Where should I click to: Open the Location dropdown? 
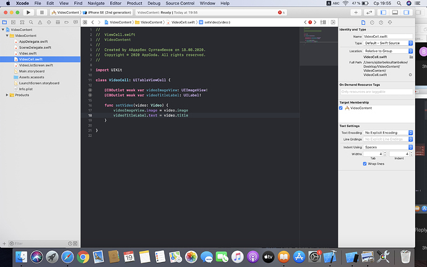point(388,51)
